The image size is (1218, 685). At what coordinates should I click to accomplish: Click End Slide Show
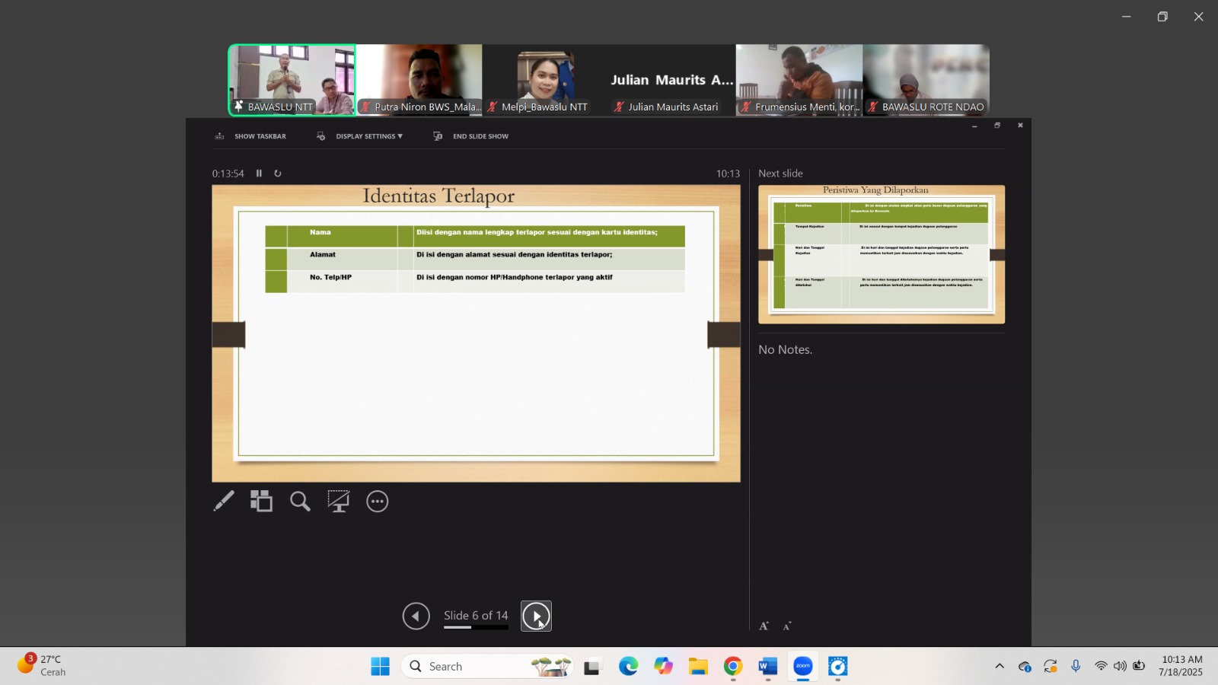471,136
